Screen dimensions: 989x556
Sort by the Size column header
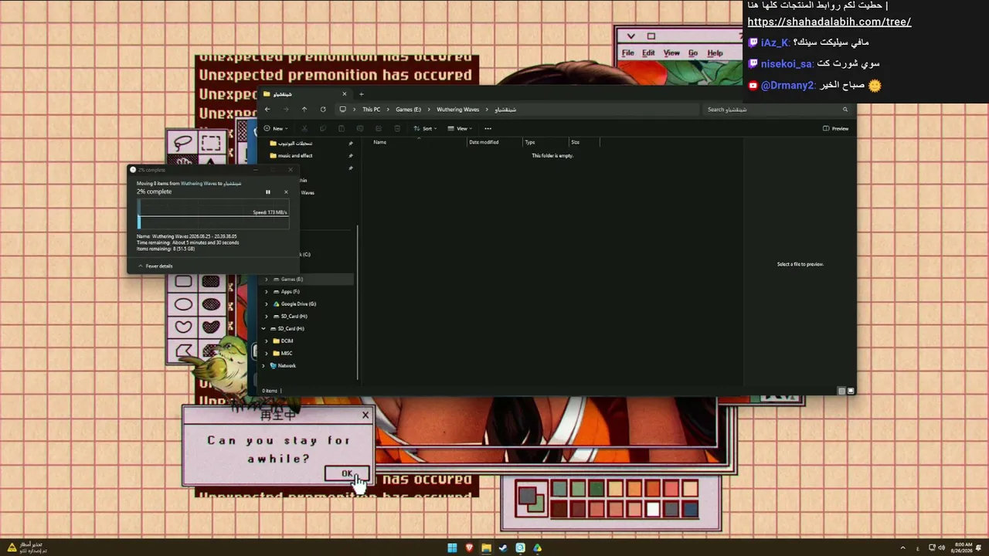coord(576,142)
